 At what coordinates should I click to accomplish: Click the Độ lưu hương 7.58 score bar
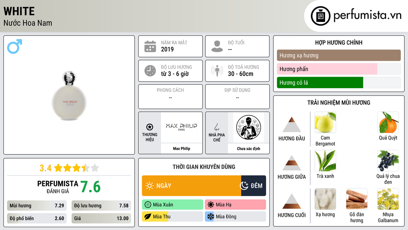pos(101,206)
